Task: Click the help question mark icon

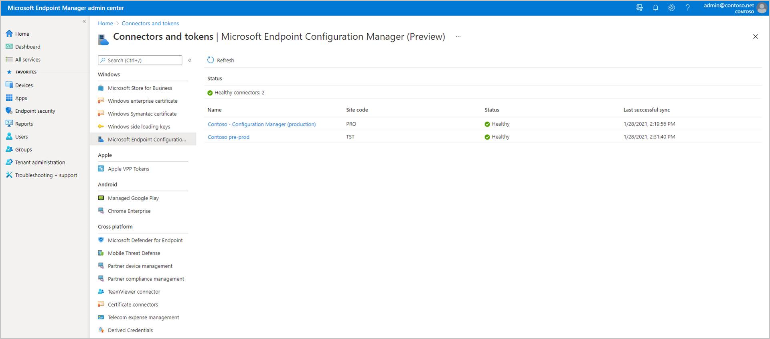Action: tap(687, 8)
